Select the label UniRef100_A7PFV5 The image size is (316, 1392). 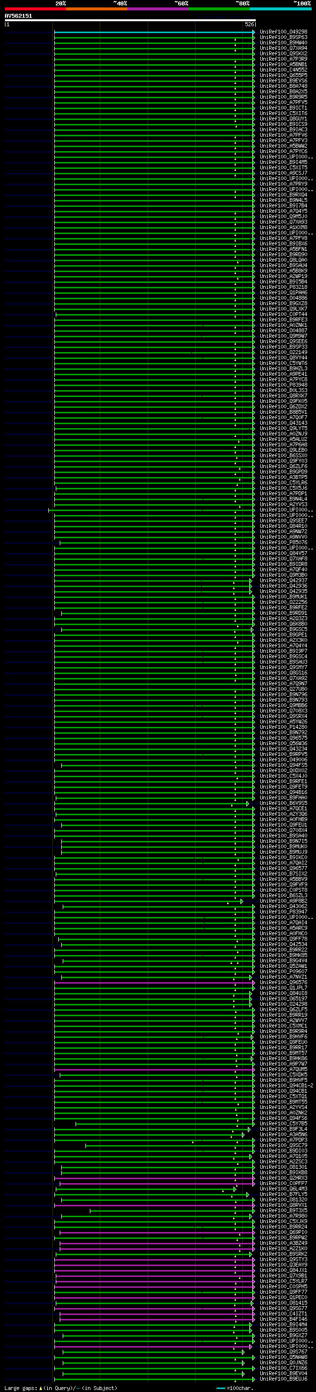[283, 102]
